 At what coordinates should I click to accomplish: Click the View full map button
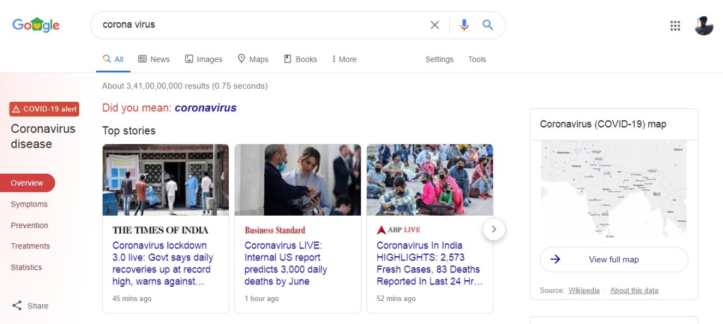click(x=614, y=259)
